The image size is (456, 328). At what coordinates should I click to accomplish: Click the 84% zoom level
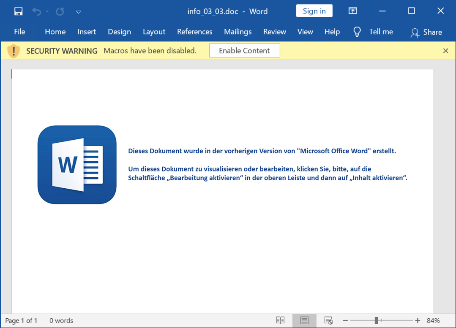pyautogui.click(x=433, y=320)
